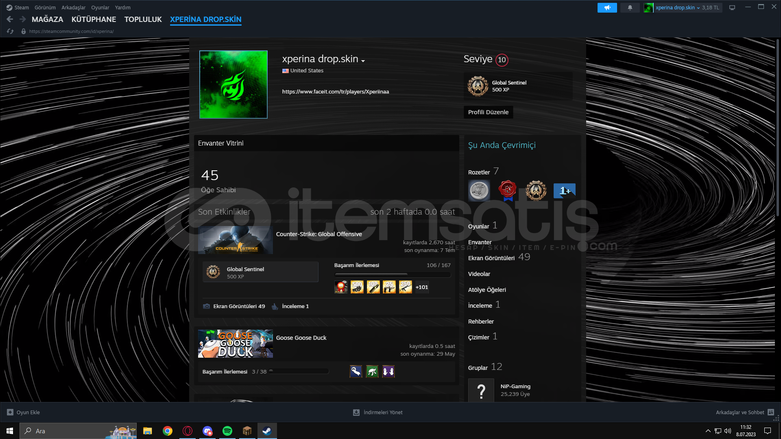Click the purple Goose Goose Duck achievement icon
This screenshot has height=439, width=781.
click(x=388, y=372)
